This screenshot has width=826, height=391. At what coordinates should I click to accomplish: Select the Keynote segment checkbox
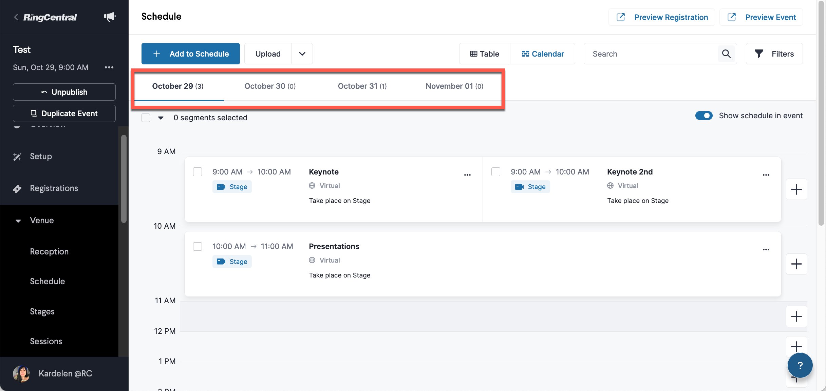pos(198,172)
